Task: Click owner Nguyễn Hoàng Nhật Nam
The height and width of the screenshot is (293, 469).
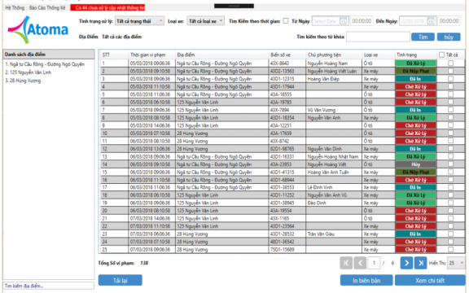Action: [x=333, y=156]
